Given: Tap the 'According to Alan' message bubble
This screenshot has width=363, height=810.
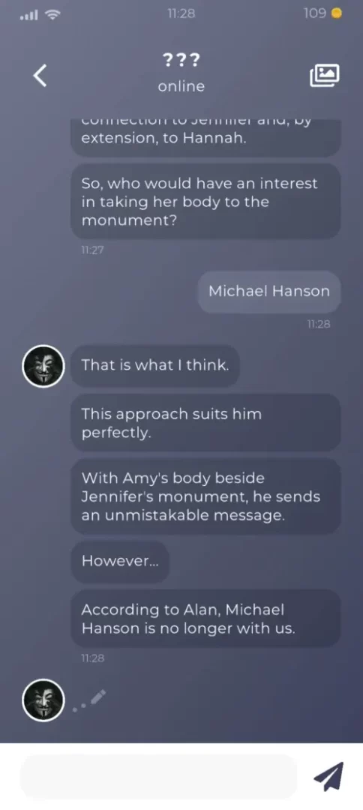Looking at the screenshot, I should click(x=205, y=618).
